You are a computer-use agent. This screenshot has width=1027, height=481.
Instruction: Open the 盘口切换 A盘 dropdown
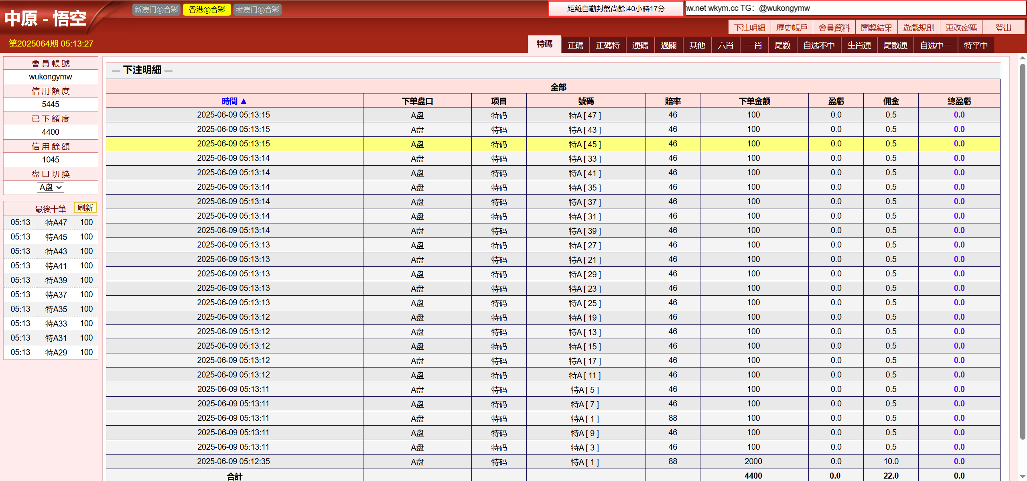pyautogui.click(x=51, y=187)
